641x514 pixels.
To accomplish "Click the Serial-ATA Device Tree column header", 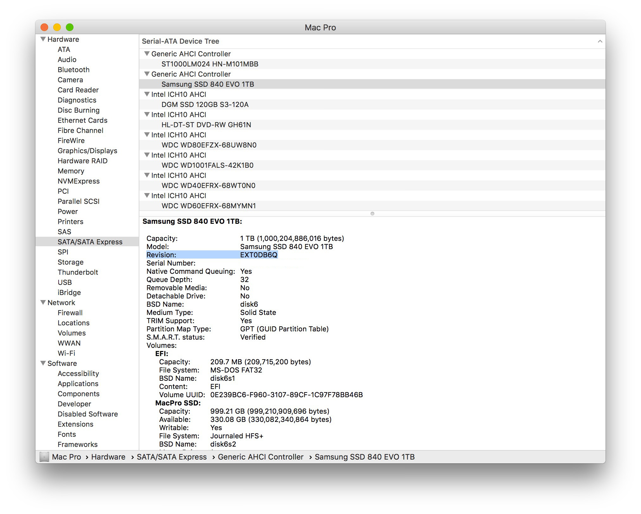I will pos(372,41).
